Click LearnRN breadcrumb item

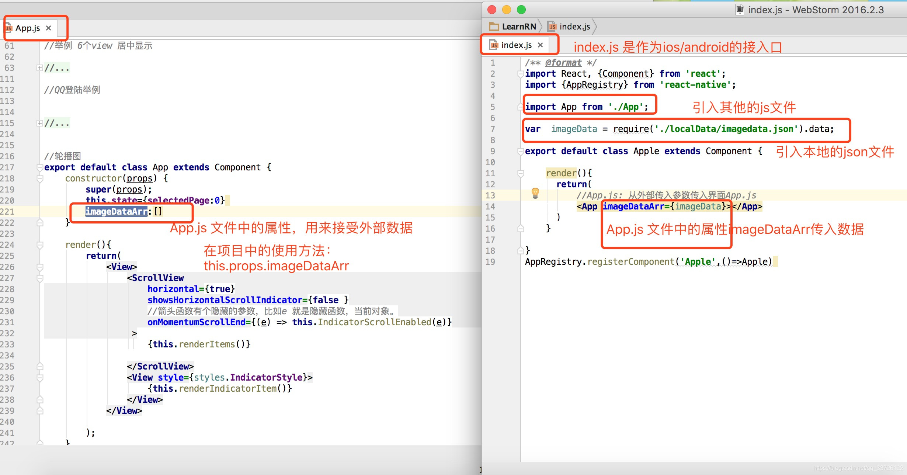tap(519, 27)
